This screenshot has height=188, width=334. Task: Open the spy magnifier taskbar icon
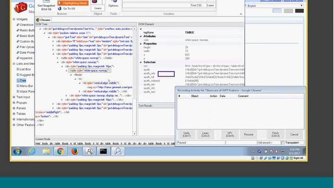118,151
